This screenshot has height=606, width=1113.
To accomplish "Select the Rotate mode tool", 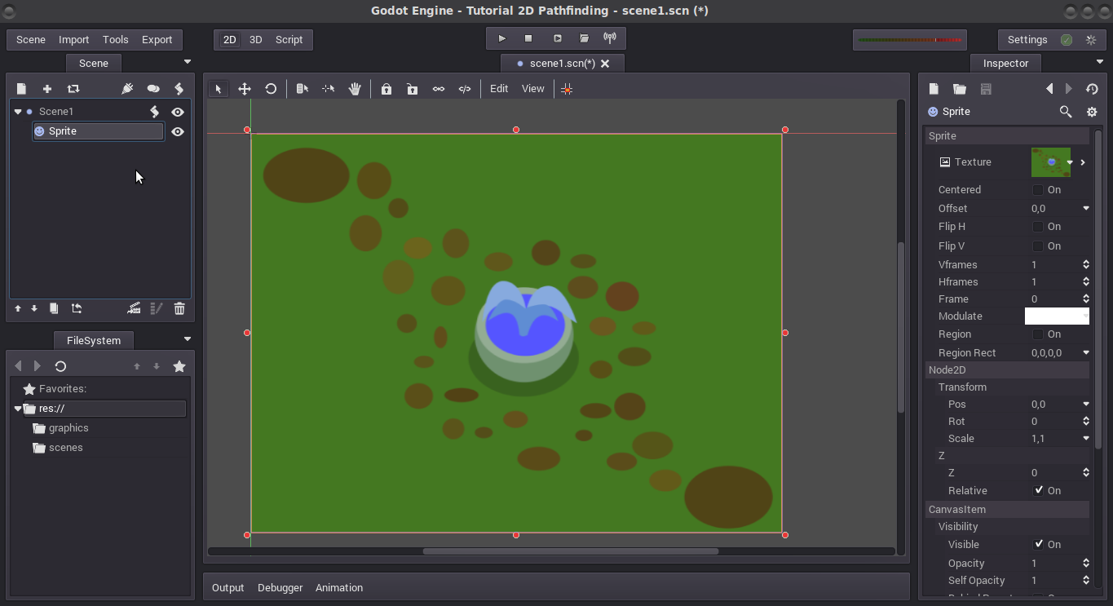I will [x=271, y=89].
